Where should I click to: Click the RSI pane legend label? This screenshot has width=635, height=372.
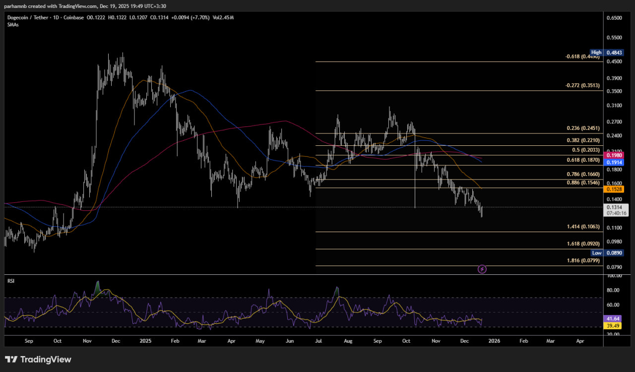coord(11,281)
